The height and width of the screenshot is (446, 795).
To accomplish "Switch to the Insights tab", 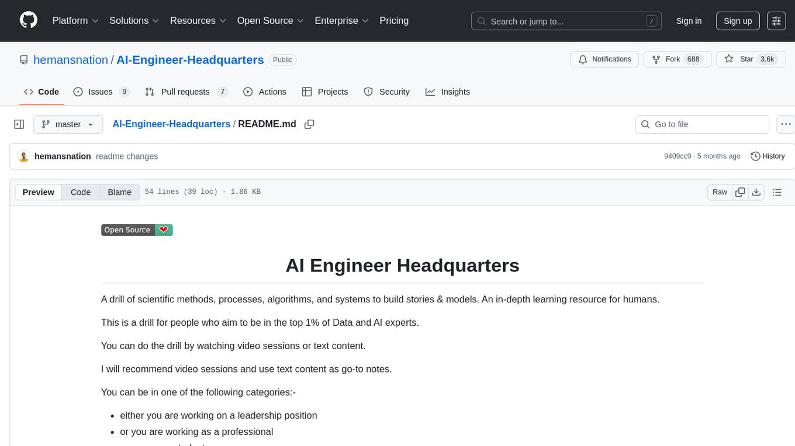I will [447, 92].
